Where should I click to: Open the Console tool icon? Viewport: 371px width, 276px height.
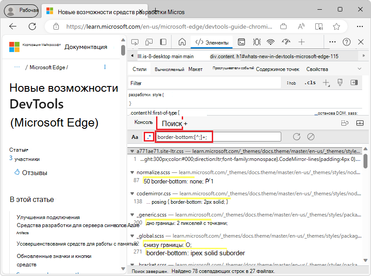241,42
